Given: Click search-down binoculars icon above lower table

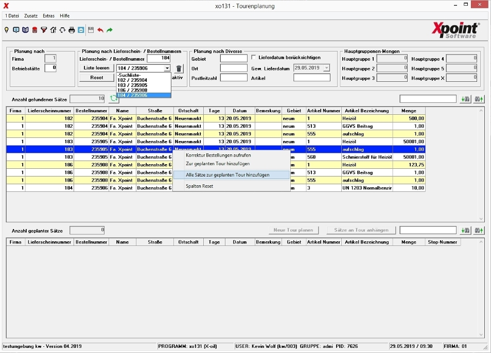Looking at the screenshot, I should coord(465,231).
